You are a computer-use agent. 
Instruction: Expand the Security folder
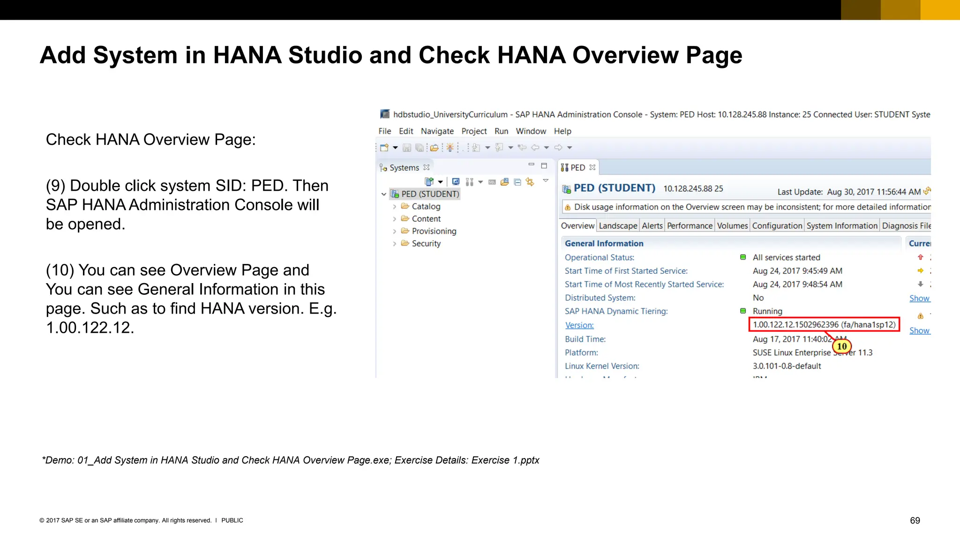pyautogui.click(x=395, y=244)
